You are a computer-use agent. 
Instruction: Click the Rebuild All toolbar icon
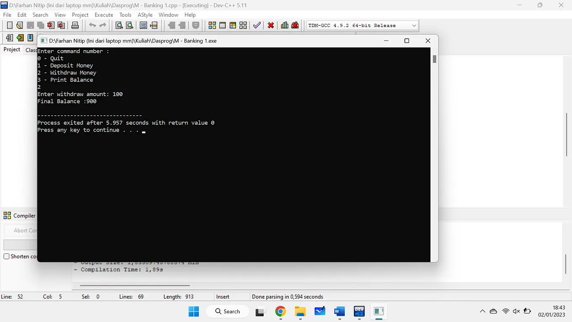point(243,25)
